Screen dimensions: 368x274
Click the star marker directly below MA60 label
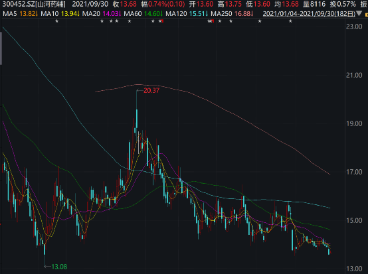click(x=130, y=21)
